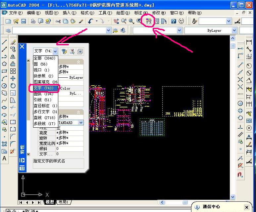Choose 全部 (3840) from list
256x212 pixels.
tap(46, 58)
